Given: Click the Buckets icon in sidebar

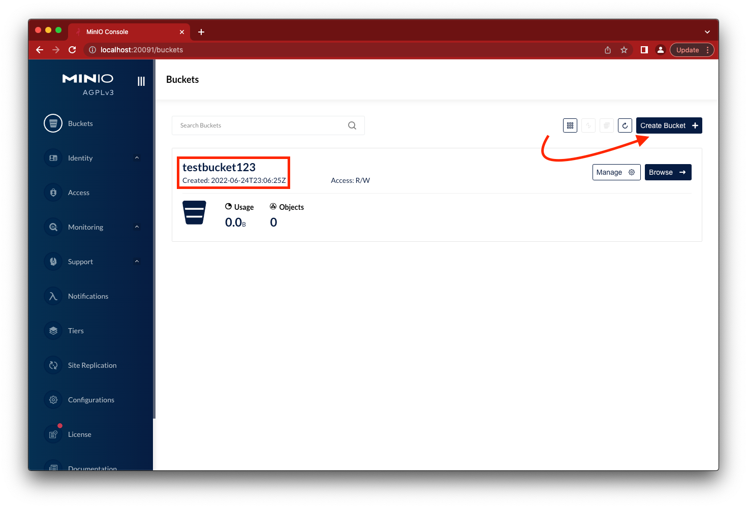Looking at the screenshot, I should tap(53, 123).
